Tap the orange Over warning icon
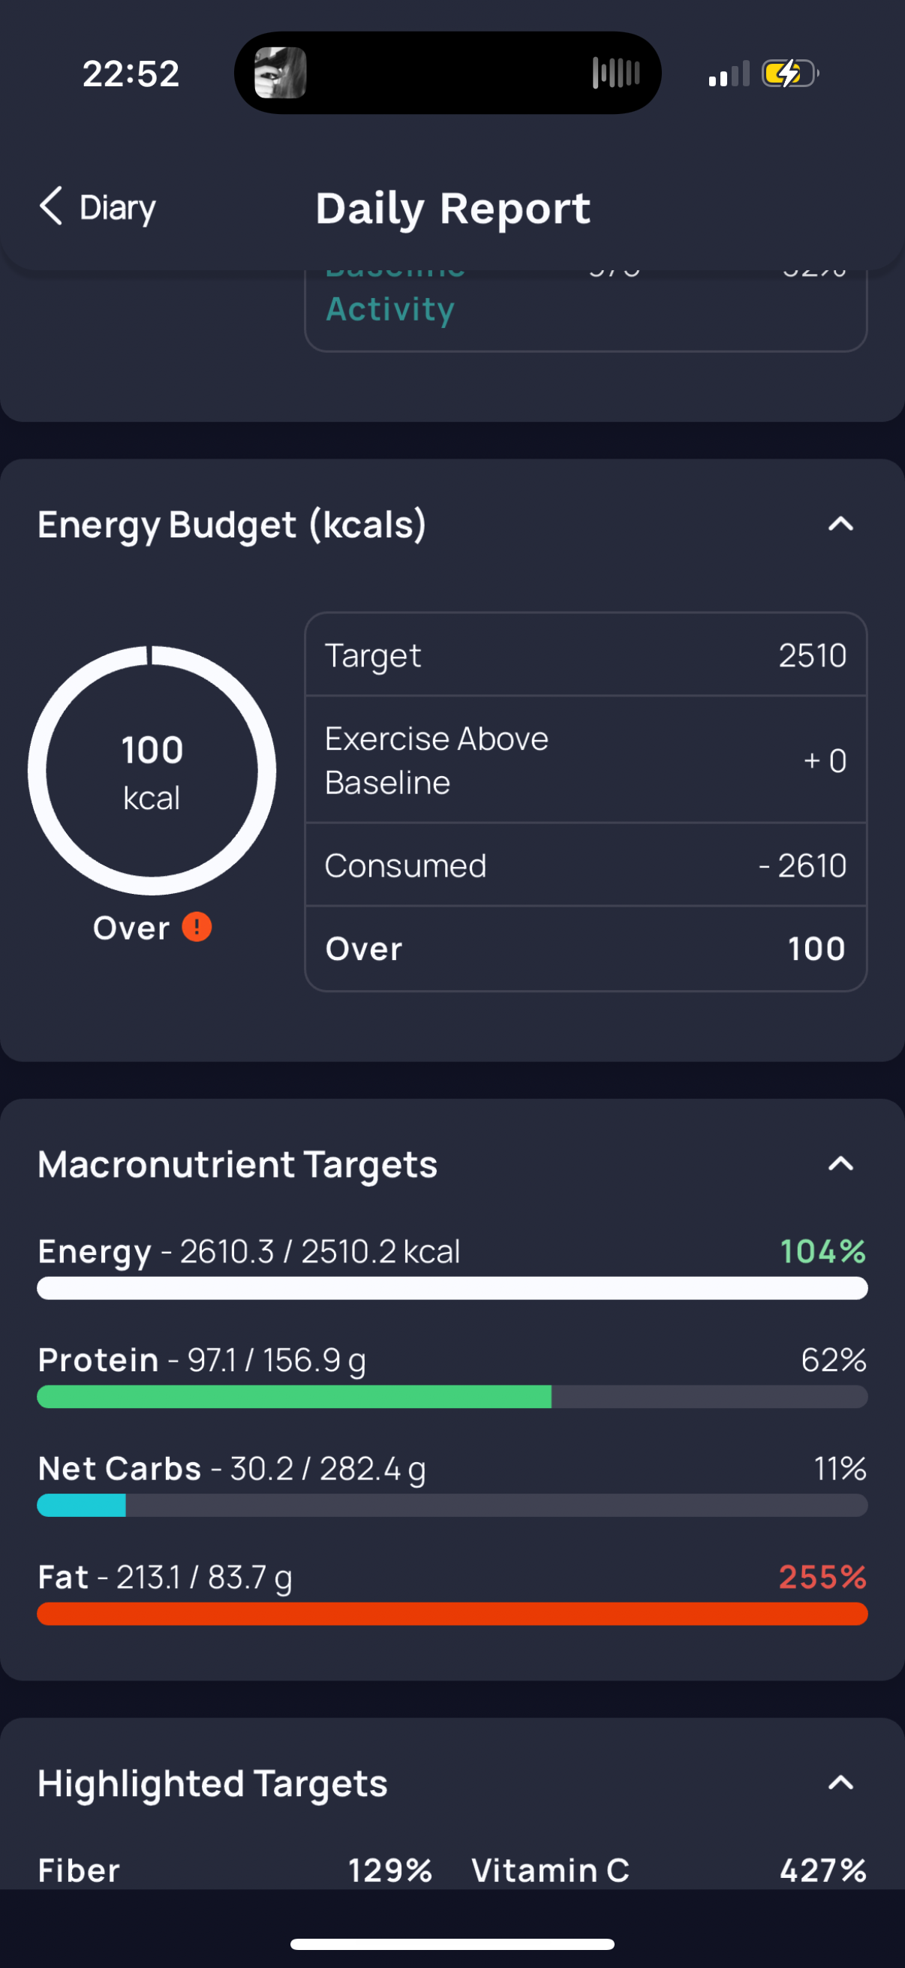Screen dimensions: 905x1968 tap(197, 928)
